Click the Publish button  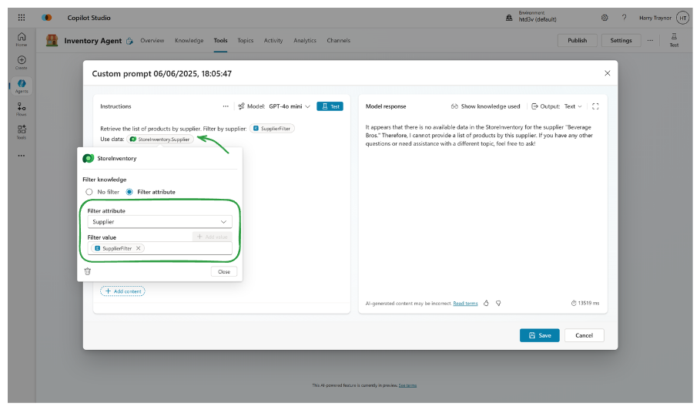point(578,40)
